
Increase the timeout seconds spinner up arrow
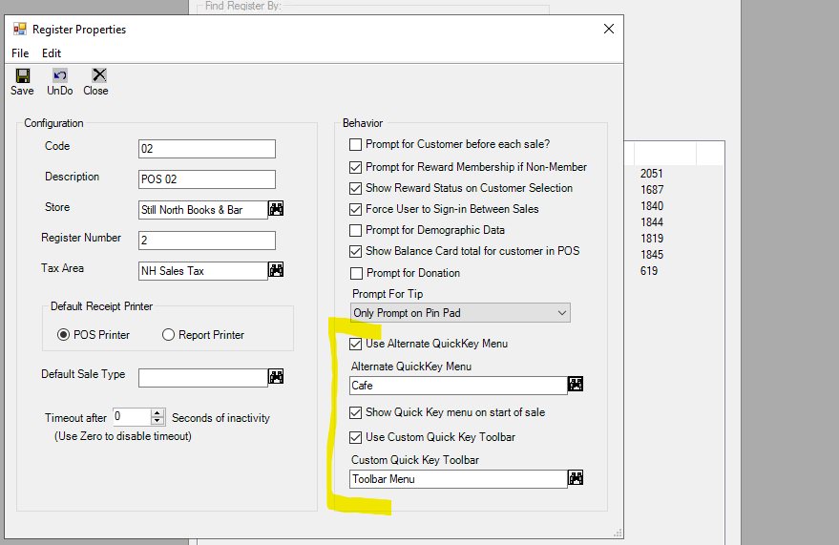tap(157, 413)
